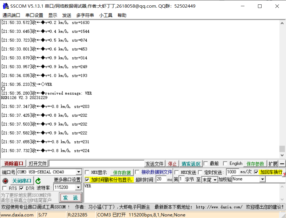Collapse the panel with the minus button
Image resolution: width=286 pixels, height=218 pixels.
(x=282, y=164)
